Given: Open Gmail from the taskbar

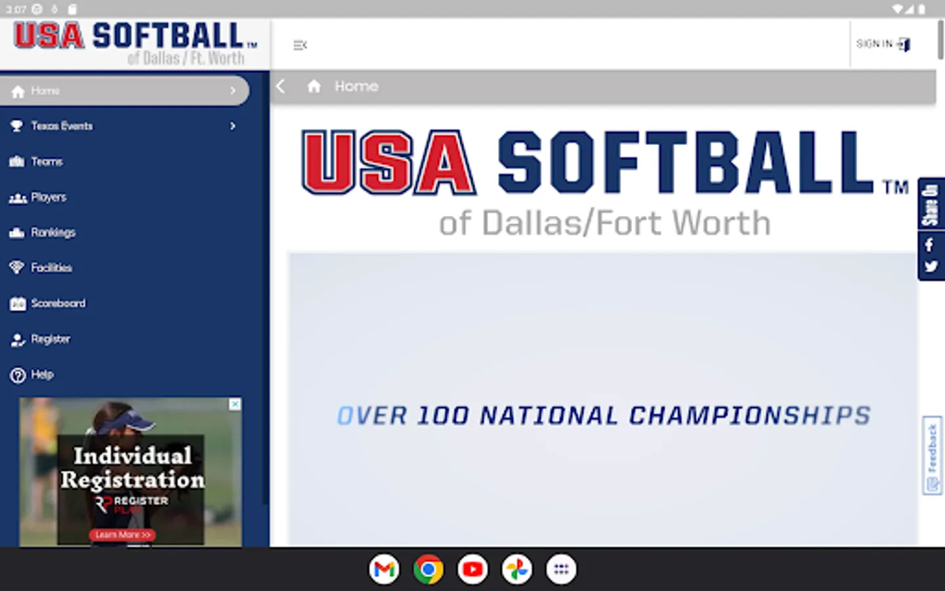Looking at the screenshot, I should (x=384, y=569).
